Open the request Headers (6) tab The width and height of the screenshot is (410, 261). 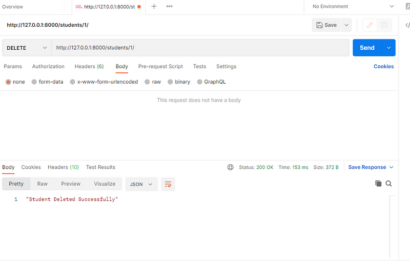pos(89,67)
